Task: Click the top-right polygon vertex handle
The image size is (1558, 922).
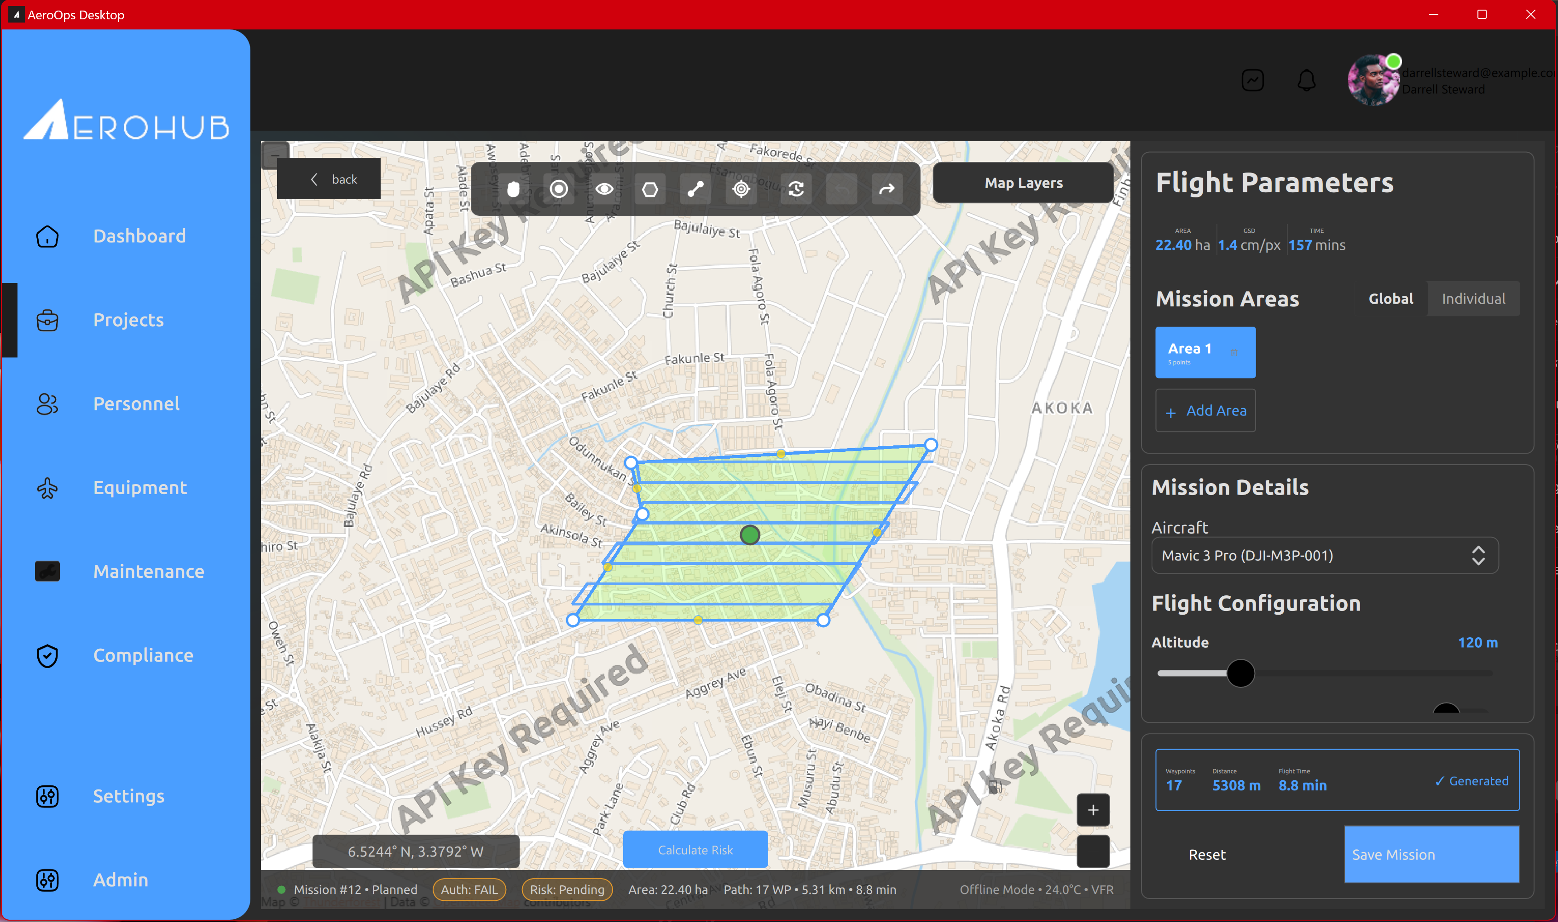Action: coord(930,445)
